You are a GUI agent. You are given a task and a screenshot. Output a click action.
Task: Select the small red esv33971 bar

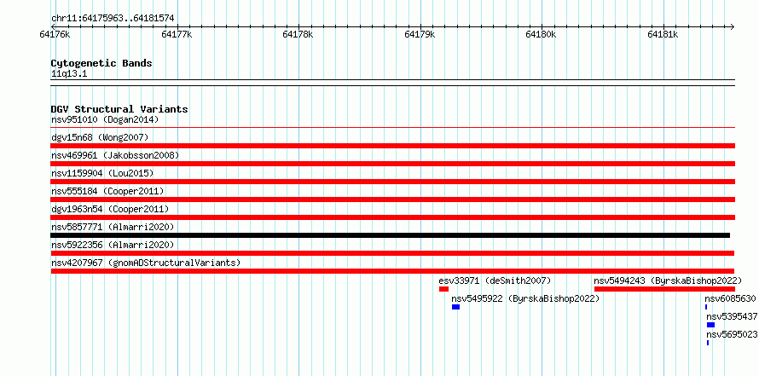tap(443, 289)
